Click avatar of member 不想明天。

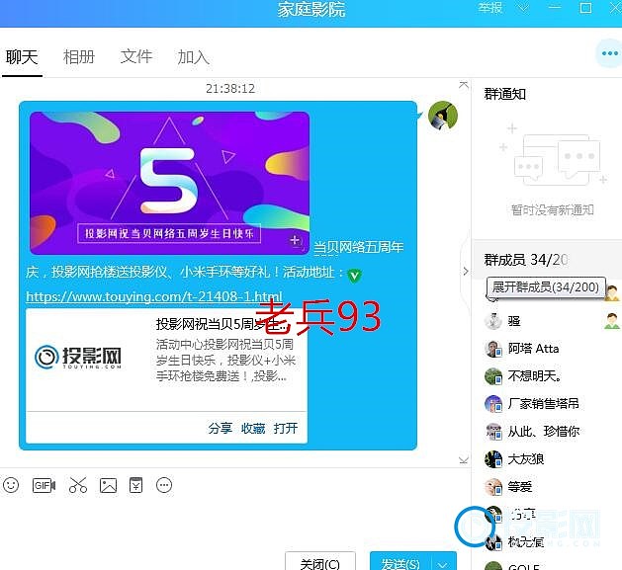point(493,376)
